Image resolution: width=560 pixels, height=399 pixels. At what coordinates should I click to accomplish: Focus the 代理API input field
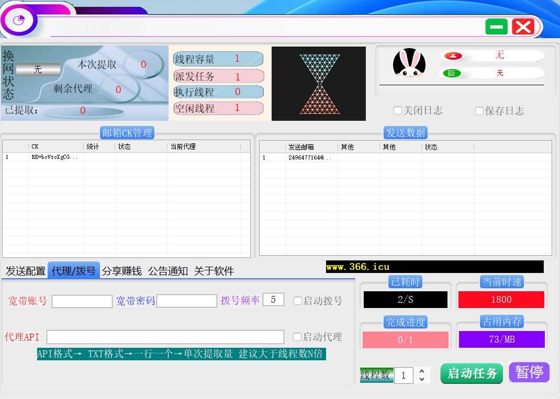tap(165, 337)
